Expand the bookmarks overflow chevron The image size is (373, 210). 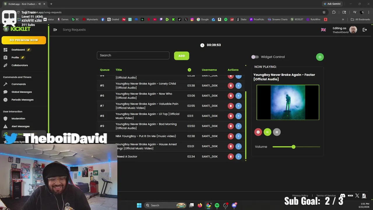[343, 20]
